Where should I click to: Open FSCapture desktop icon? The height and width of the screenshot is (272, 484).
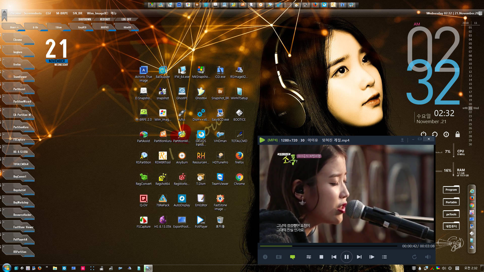[143, 222]
